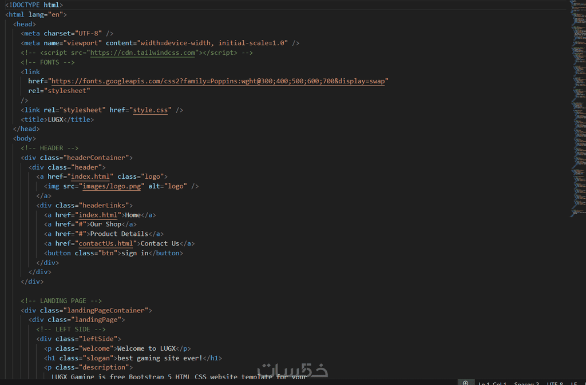
Task: Place cursor on the <!DOCTYPE html> line
Action: 34,5
